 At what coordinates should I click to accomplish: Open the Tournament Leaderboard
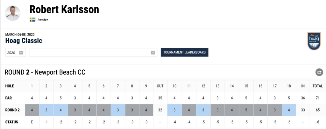[x=184, y=52]
